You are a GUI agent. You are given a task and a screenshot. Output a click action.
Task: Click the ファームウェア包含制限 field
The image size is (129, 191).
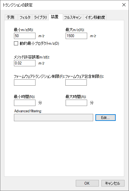point(76,82)
